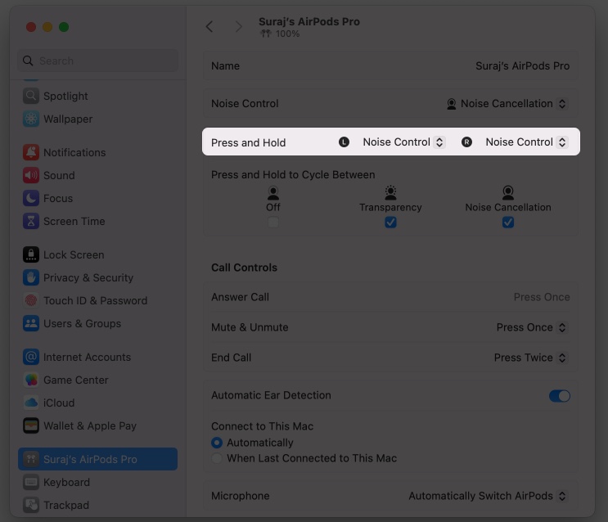Click the Screen Time hourglass icon

(x=30, y=221)
